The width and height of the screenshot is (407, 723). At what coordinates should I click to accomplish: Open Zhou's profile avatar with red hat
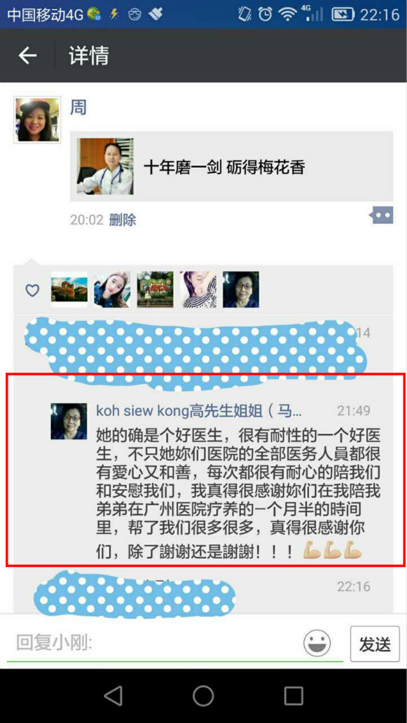[x=38, y=120]
